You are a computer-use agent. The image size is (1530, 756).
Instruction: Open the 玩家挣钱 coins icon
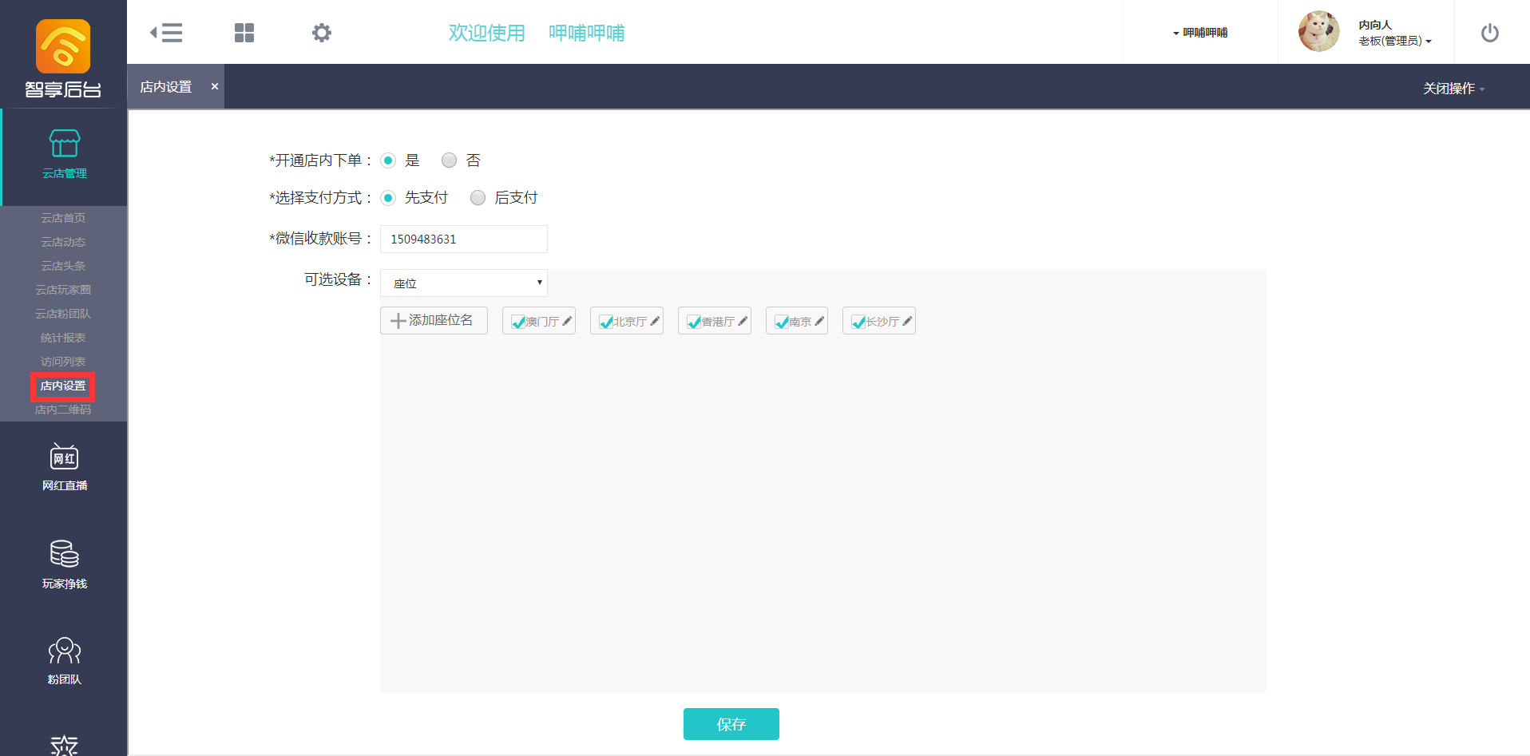(65, 554)
